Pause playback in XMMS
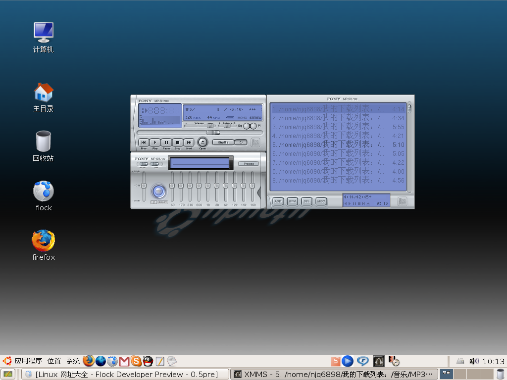507x380 pixels. [x=166, y=142]
